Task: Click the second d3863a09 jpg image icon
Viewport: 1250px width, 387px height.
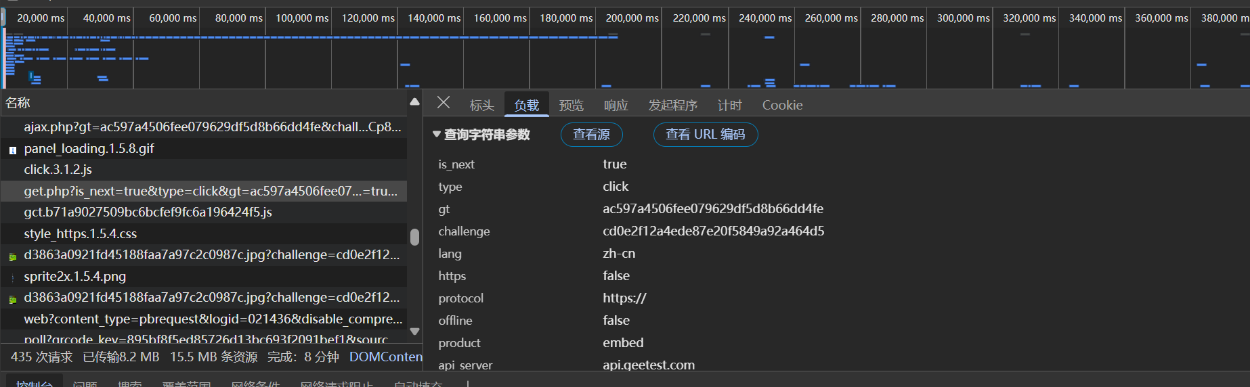Action: pyautogui.click(x=12, y=299)
